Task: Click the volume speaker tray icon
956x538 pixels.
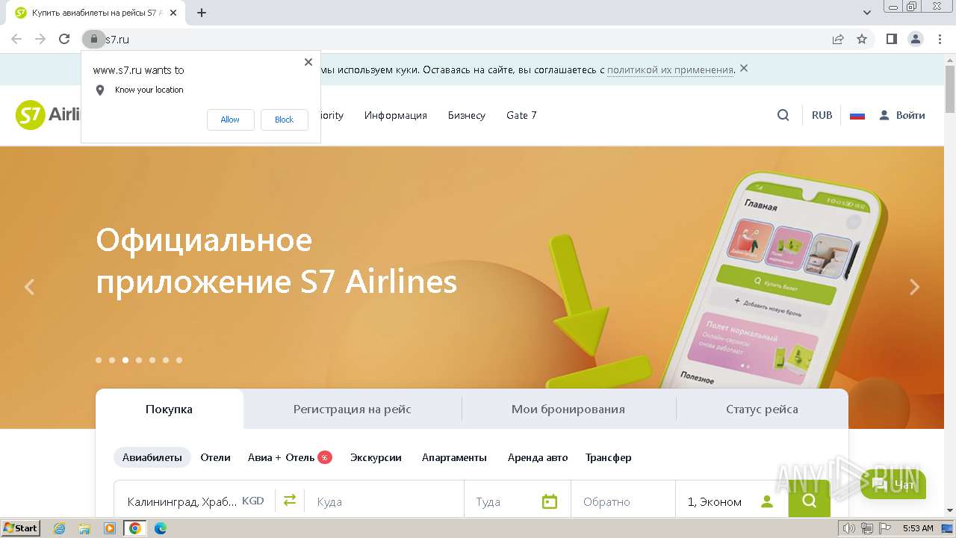Action: pyautogui.click(x=849, y=528)
